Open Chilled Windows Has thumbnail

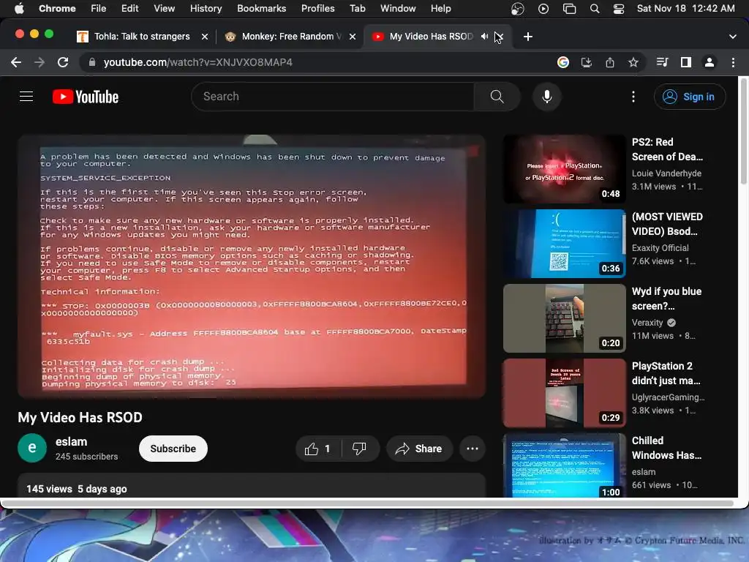click(564, 465)
